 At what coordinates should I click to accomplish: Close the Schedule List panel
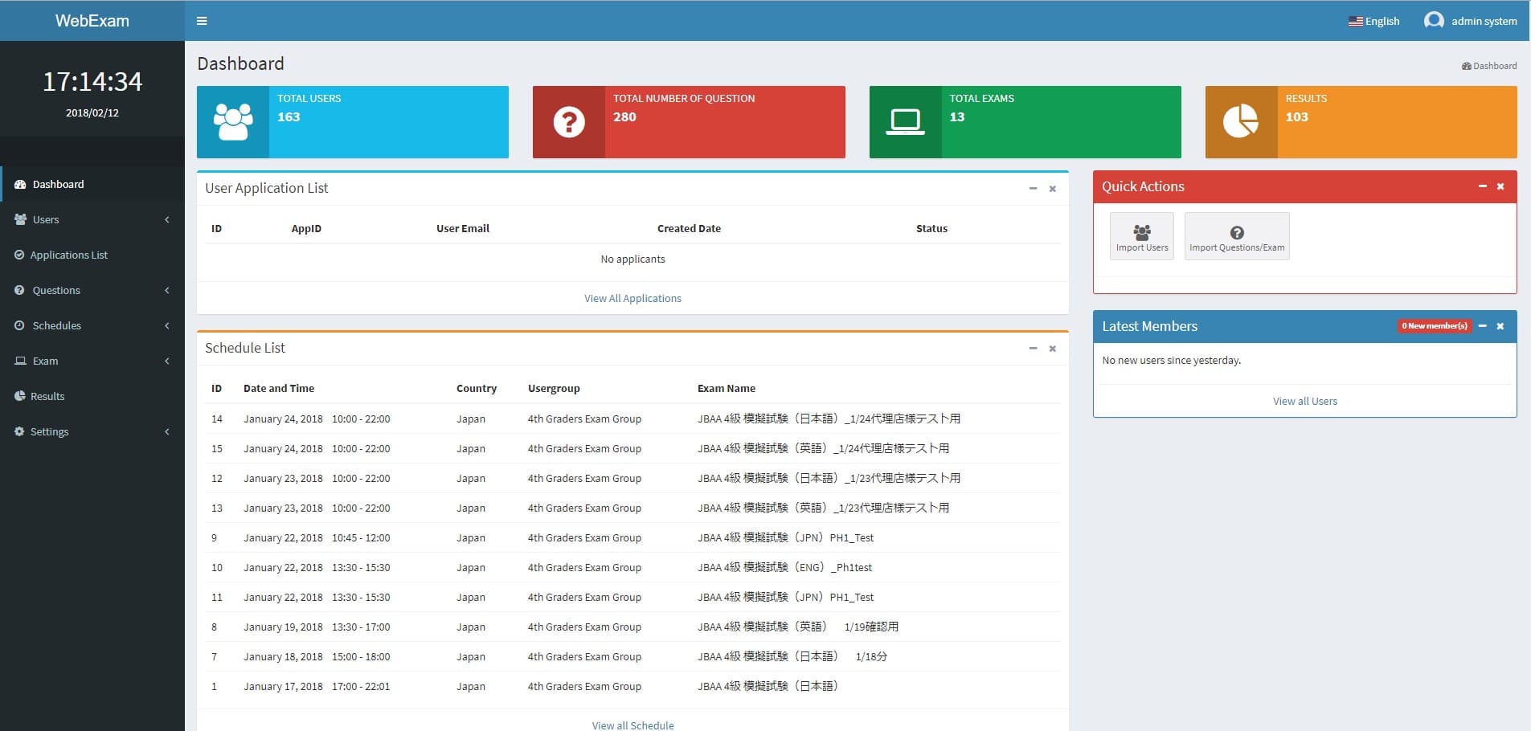[x=1052, y=349]
